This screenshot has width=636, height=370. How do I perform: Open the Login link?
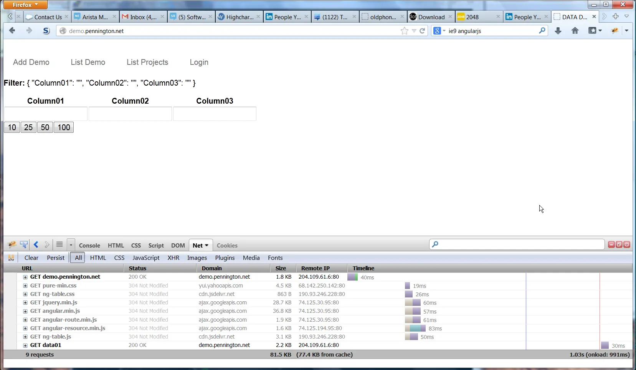(x=199, y=62)
